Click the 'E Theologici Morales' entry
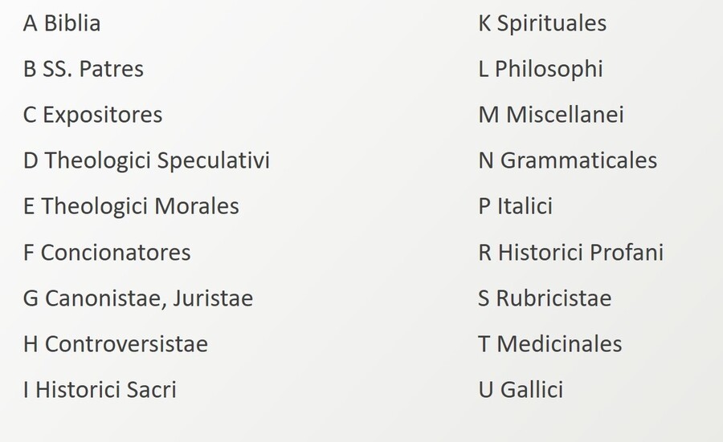 click(x=131, y=206)
